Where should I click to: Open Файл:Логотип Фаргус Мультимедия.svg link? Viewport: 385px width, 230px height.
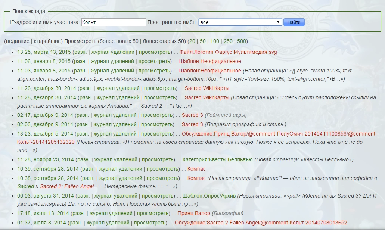tap(228, 52)
